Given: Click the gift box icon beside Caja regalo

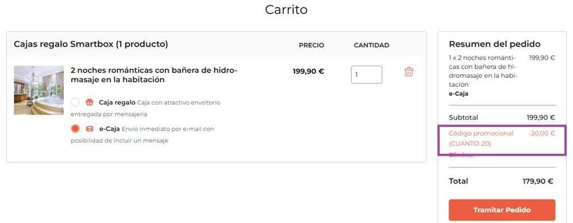Looking at the screenshot, I should [x=89, y=102].
